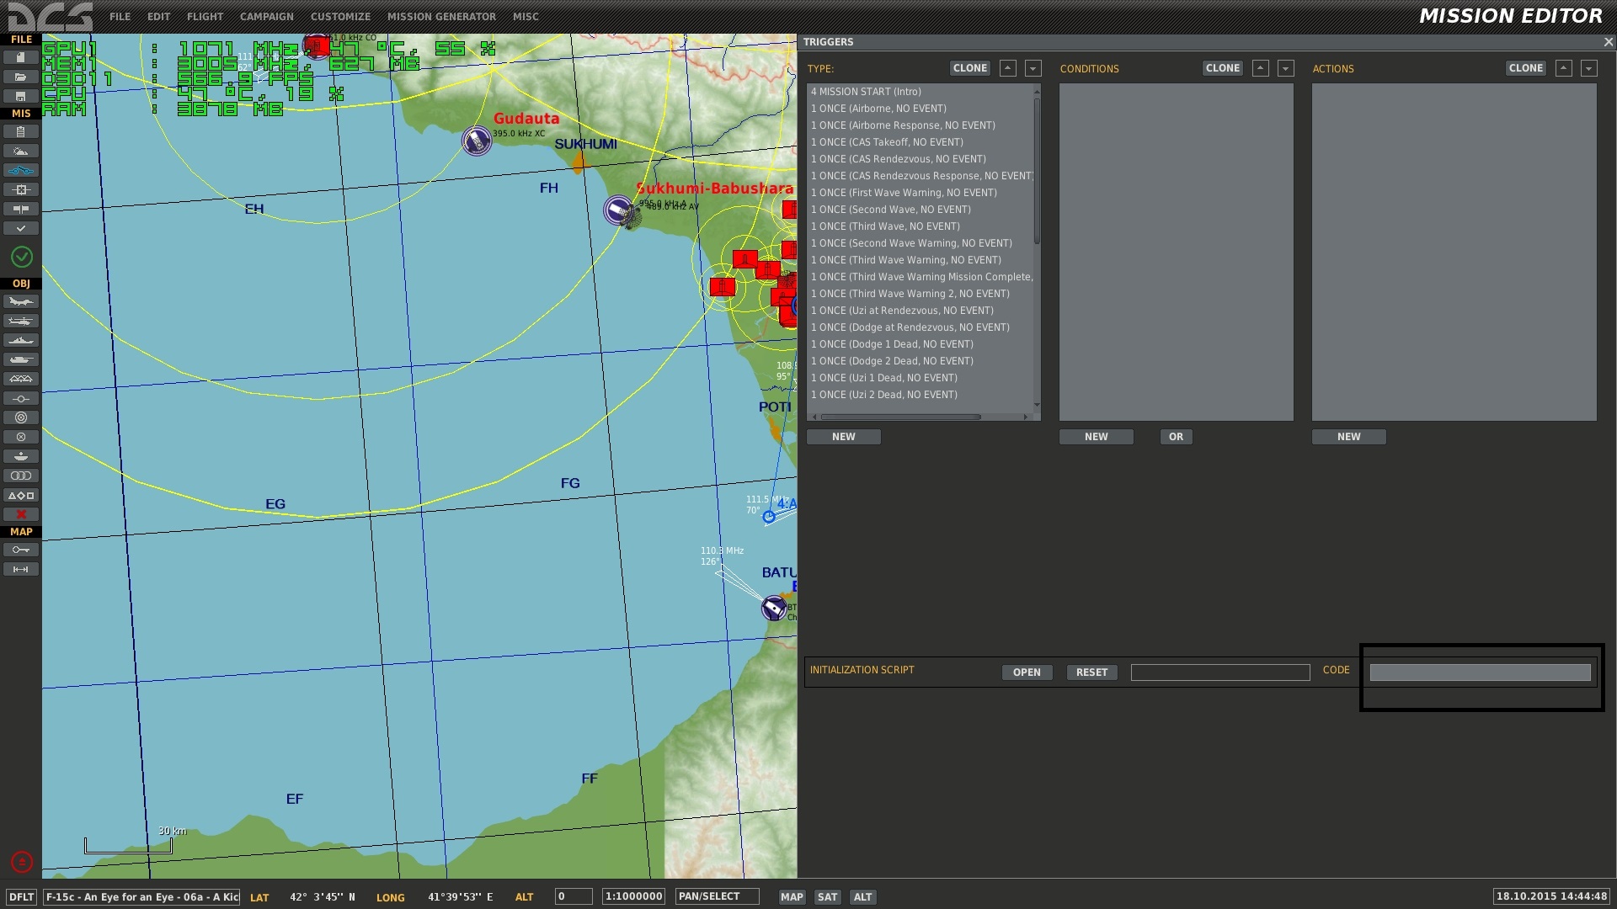Close the TRIGGERS panel

1608,42
